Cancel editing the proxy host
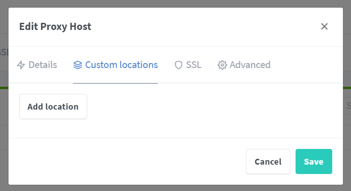The width and height of the screenshot is (351, 191). pyautogui.click(x=268, y=161)
